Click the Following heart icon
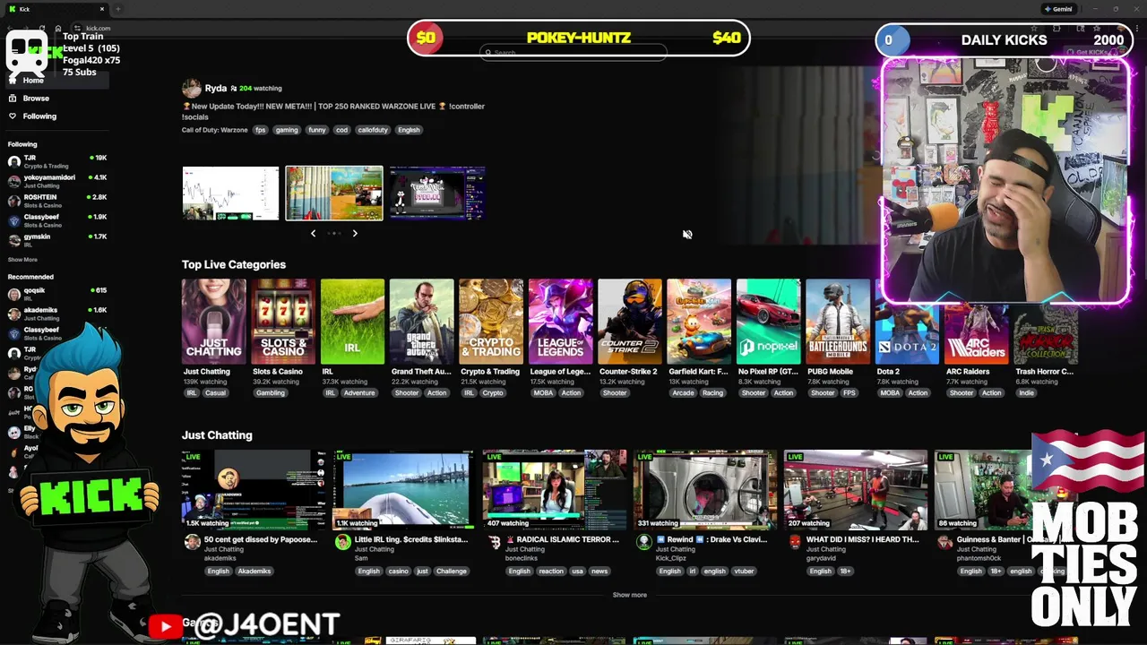This screenshot has width=1147, height=645. (13, 116)
